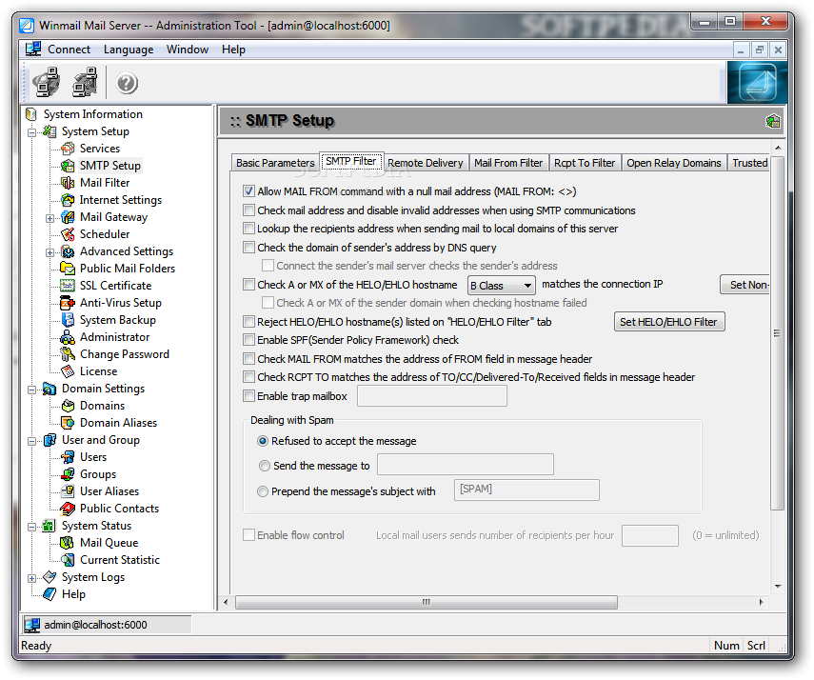Click the connect to server toolbar icon
The image size is (814, 680).
point(46,82)
